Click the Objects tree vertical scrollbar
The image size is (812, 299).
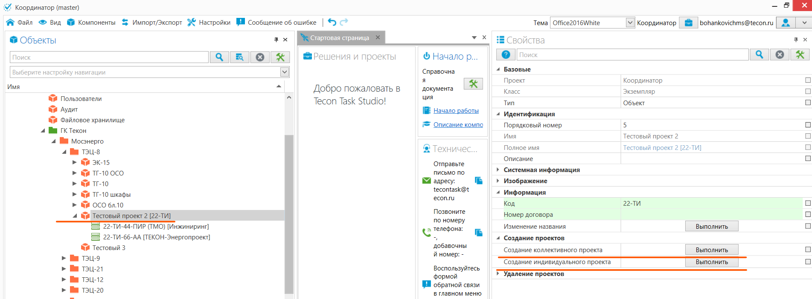[x=289, y=213]
